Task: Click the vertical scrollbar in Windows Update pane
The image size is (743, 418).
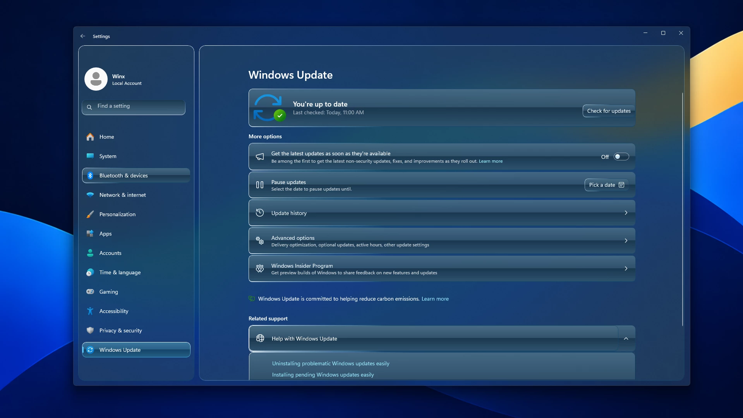Action: tap(682, 209)
